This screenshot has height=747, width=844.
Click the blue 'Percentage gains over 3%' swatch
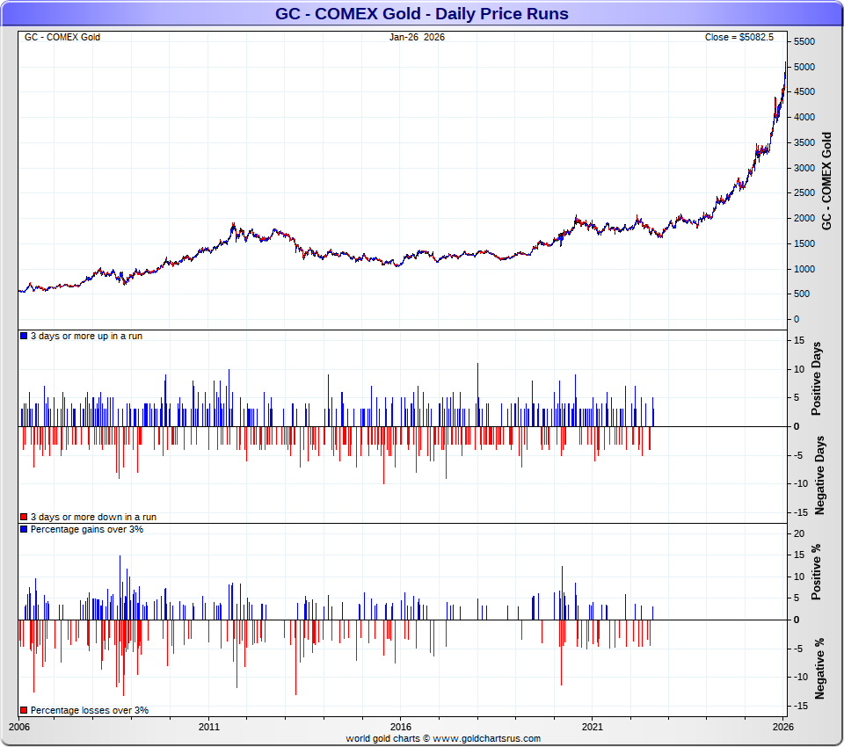coord(24,530)
